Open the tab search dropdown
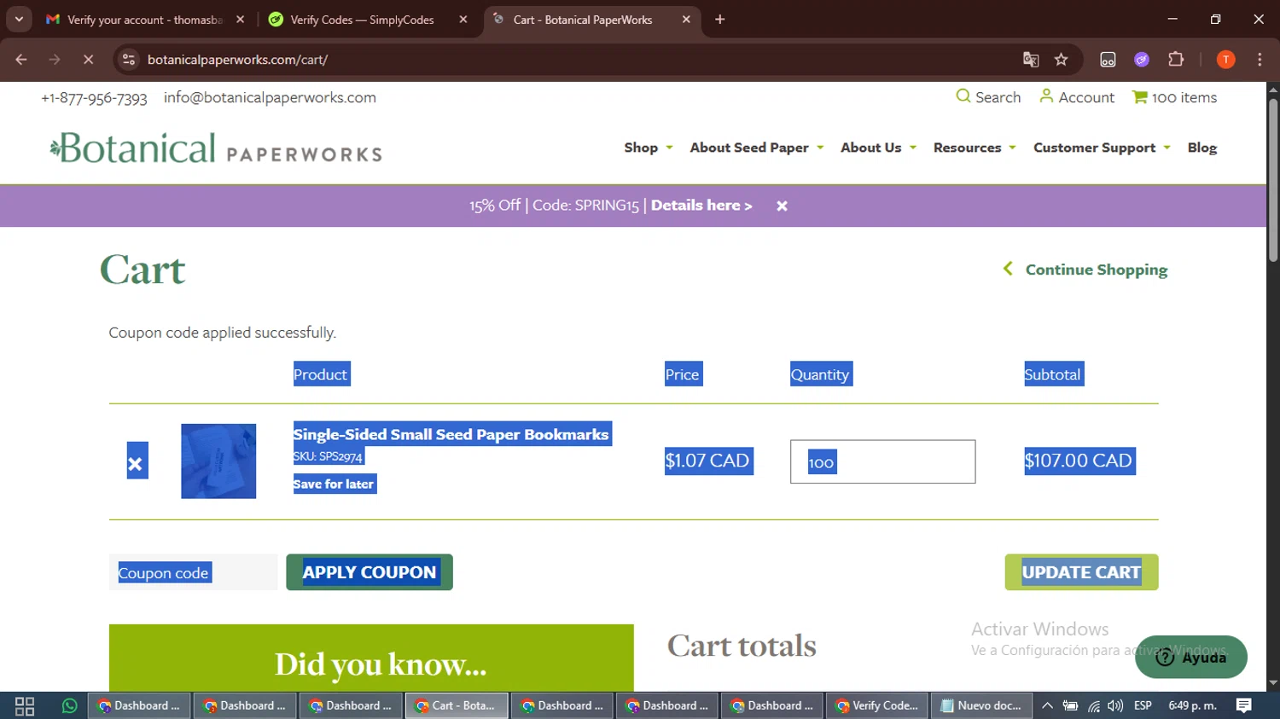 [x=19, y=20]
